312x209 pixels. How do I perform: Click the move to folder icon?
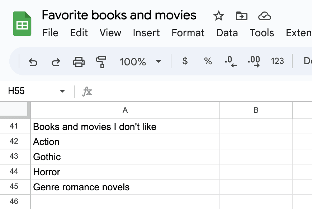[x=241, y=16]
